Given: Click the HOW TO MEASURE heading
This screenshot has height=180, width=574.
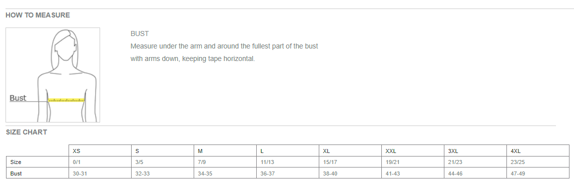Looking at the screenshot, I should (x=38, y=15).
